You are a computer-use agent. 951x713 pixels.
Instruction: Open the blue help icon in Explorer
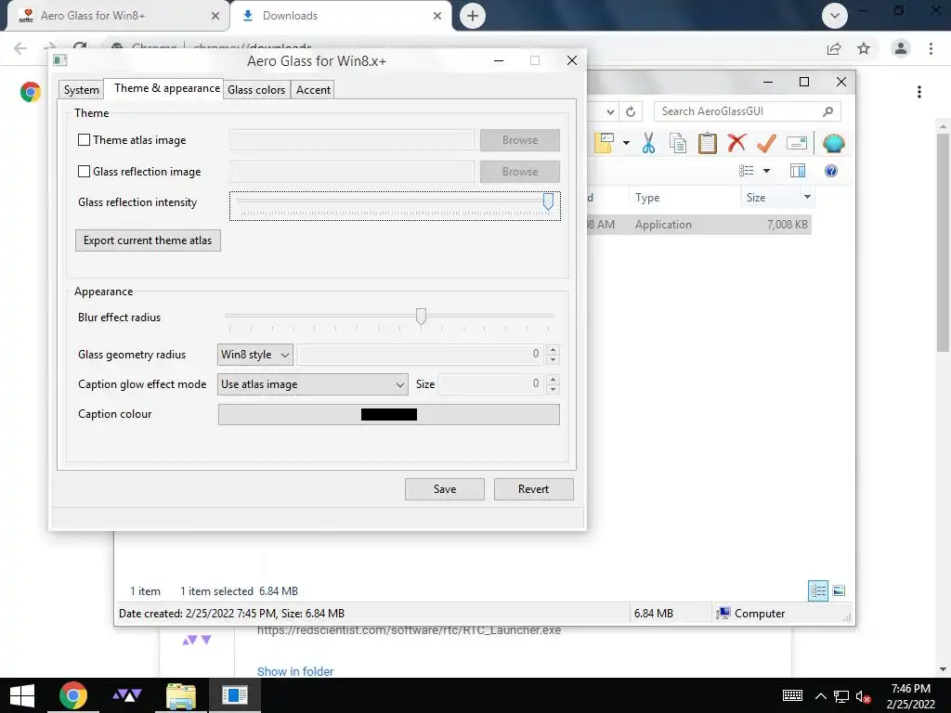[x=831, y=171]
